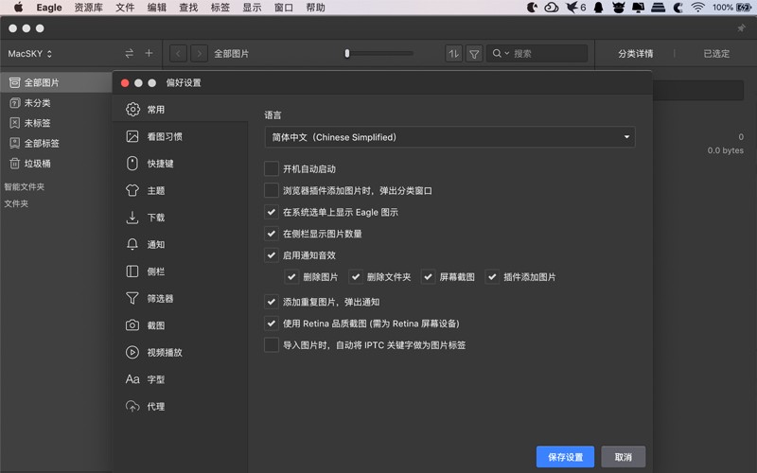Open the 截图 screenshot section
This screenshot has width=757, height=473.
tap(180, 325)
